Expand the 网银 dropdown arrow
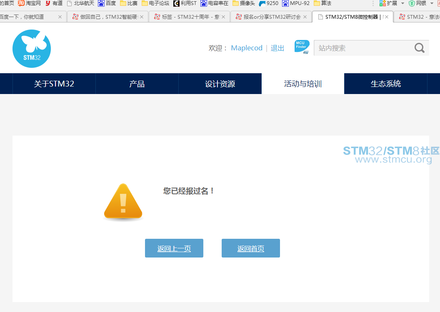 coord(432,3)
